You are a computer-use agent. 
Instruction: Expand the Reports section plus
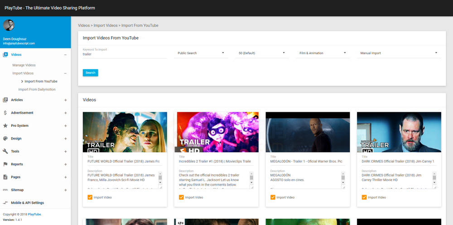coord(65,164)
